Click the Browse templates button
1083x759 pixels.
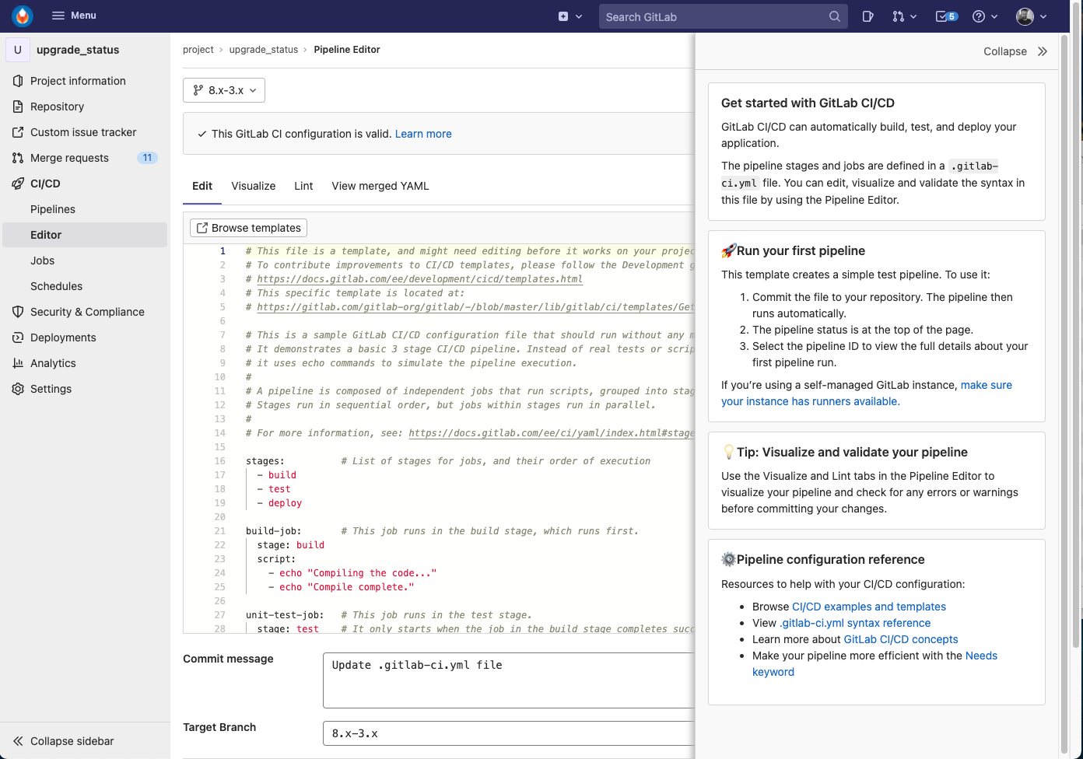(x=249, y=228)
